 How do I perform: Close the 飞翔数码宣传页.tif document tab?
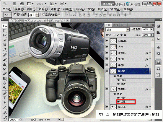[67, 21]
